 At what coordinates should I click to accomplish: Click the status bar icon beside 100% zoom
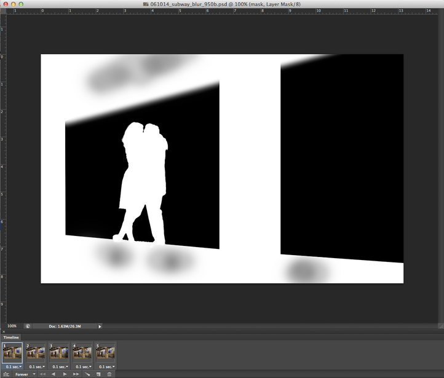pos(28,326)
